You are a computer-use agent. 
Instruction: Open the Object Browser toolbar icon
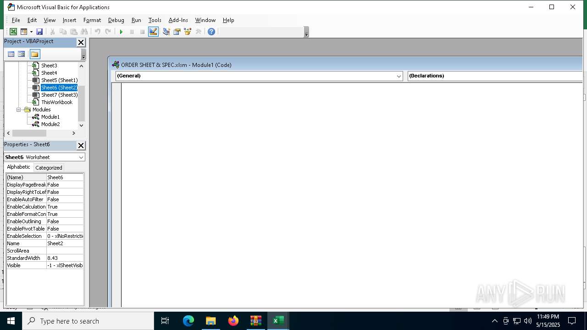[x=188, y=32]
